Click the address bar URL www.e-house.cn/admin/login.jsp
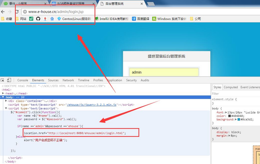260x164 pixels. coord(56,12)
